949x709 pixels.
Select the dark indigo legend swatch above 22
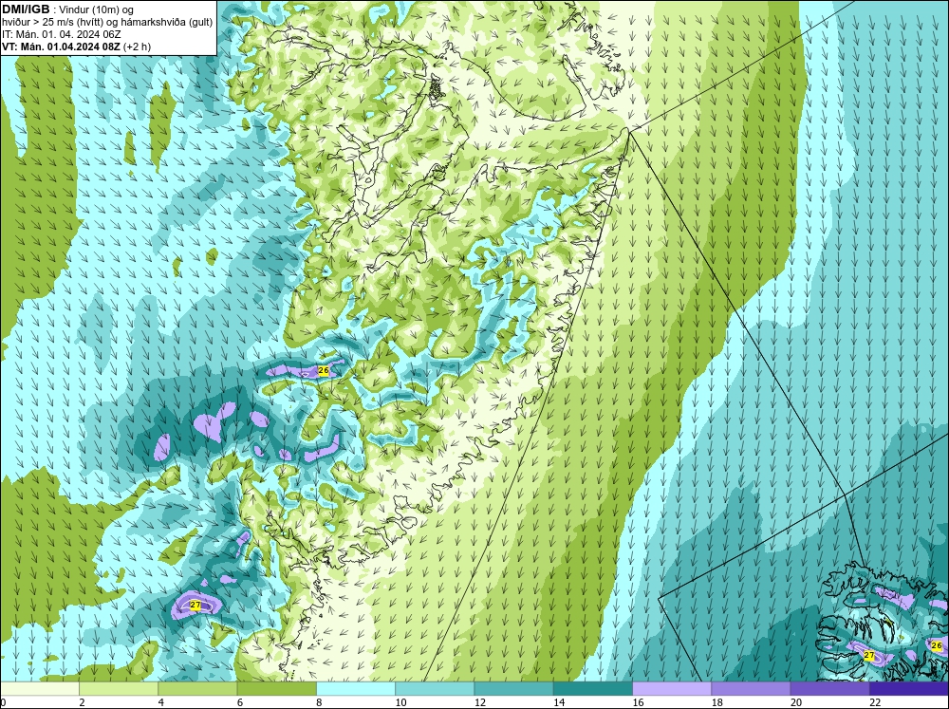909,688
